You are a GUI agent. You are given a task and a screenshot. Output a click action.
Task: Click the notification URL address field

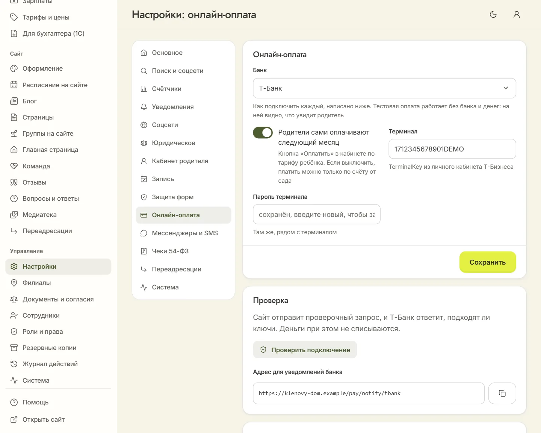coord(369,393)
